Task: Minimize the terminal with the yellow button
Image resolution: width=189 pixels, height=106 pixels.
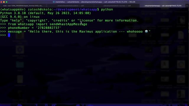Action: pyautogui.click(x=4, y=2)
